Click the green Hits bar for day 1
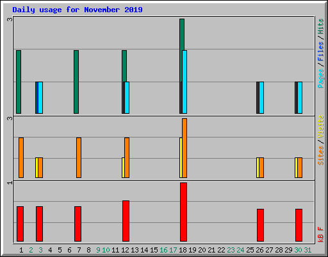 pyautogui.click(x=19, y=82)
